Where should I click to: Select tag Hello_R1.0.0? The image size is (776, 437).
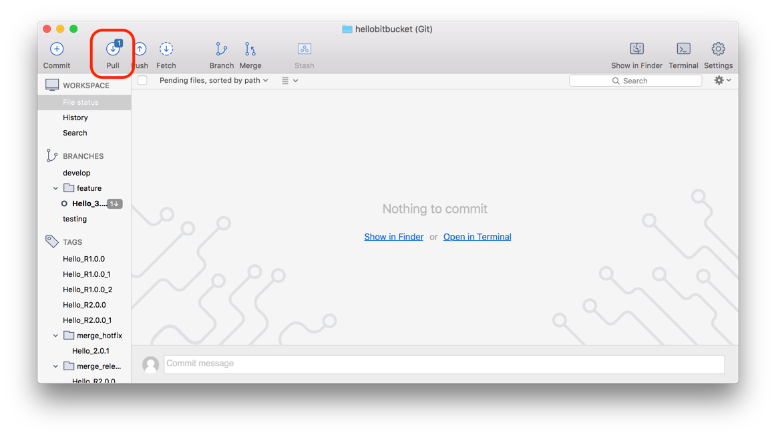click(x=84, y=259)
